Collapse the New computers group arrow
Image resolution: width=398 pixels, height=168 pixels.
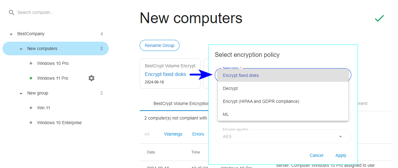pos(21,49)
